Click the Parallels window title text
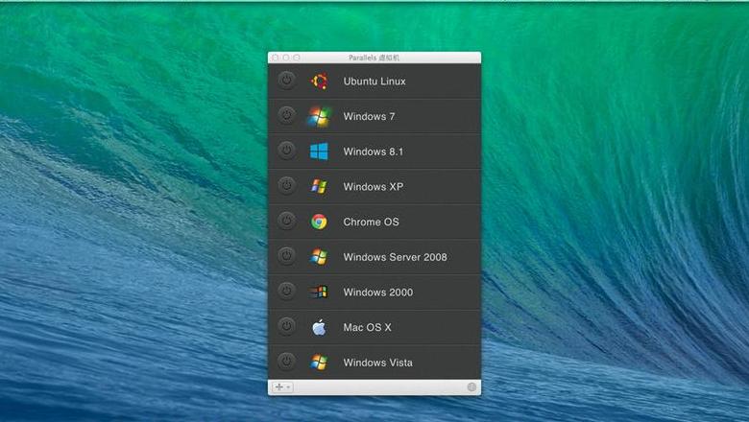 coord(374,58)
